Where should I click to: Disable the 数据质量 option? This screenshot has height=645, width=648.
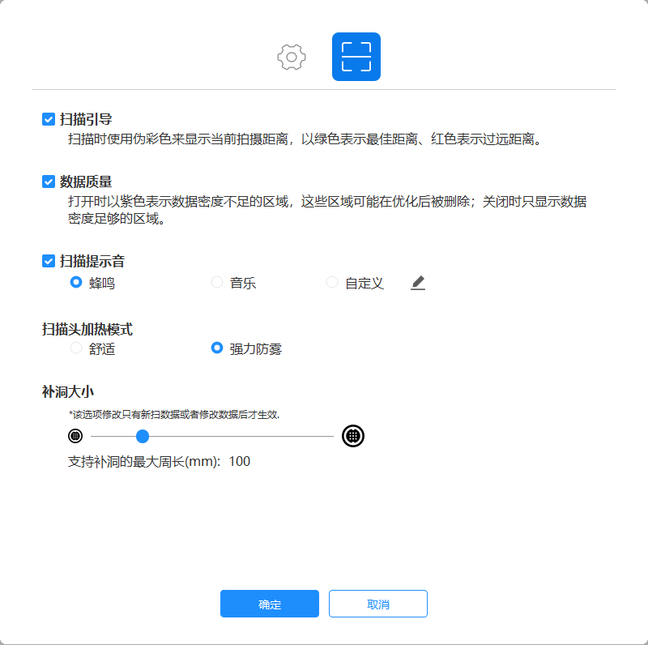click(x=46, y=180)
